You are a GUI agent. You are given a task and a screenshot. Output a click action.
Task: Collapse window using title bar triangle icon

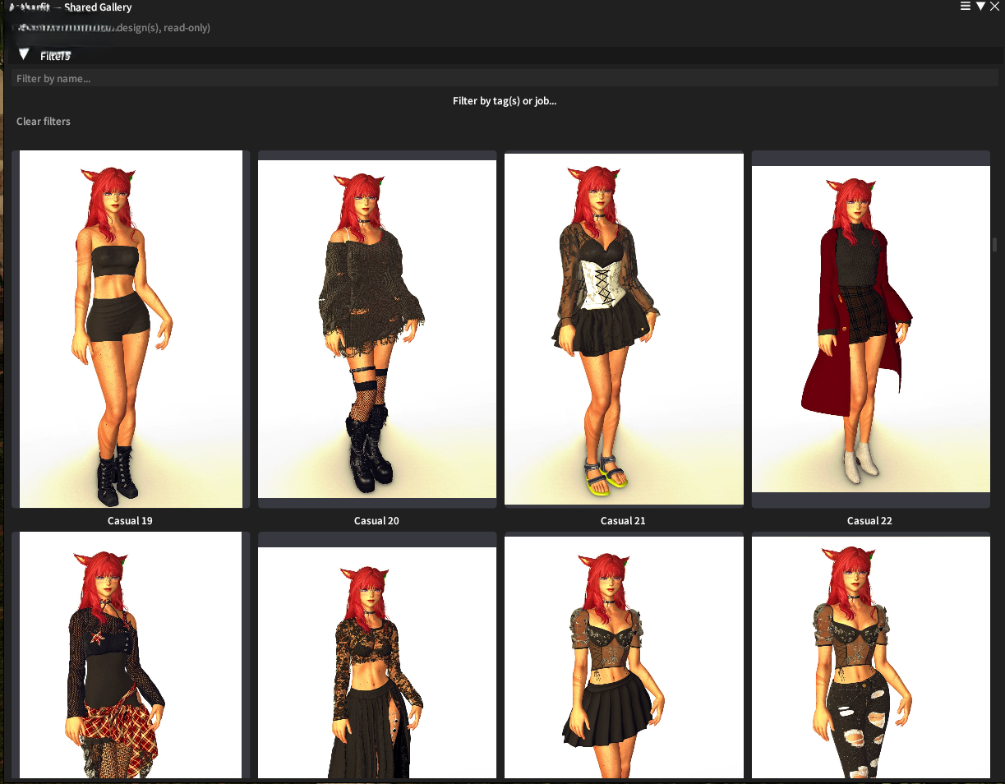click(980, 6)
